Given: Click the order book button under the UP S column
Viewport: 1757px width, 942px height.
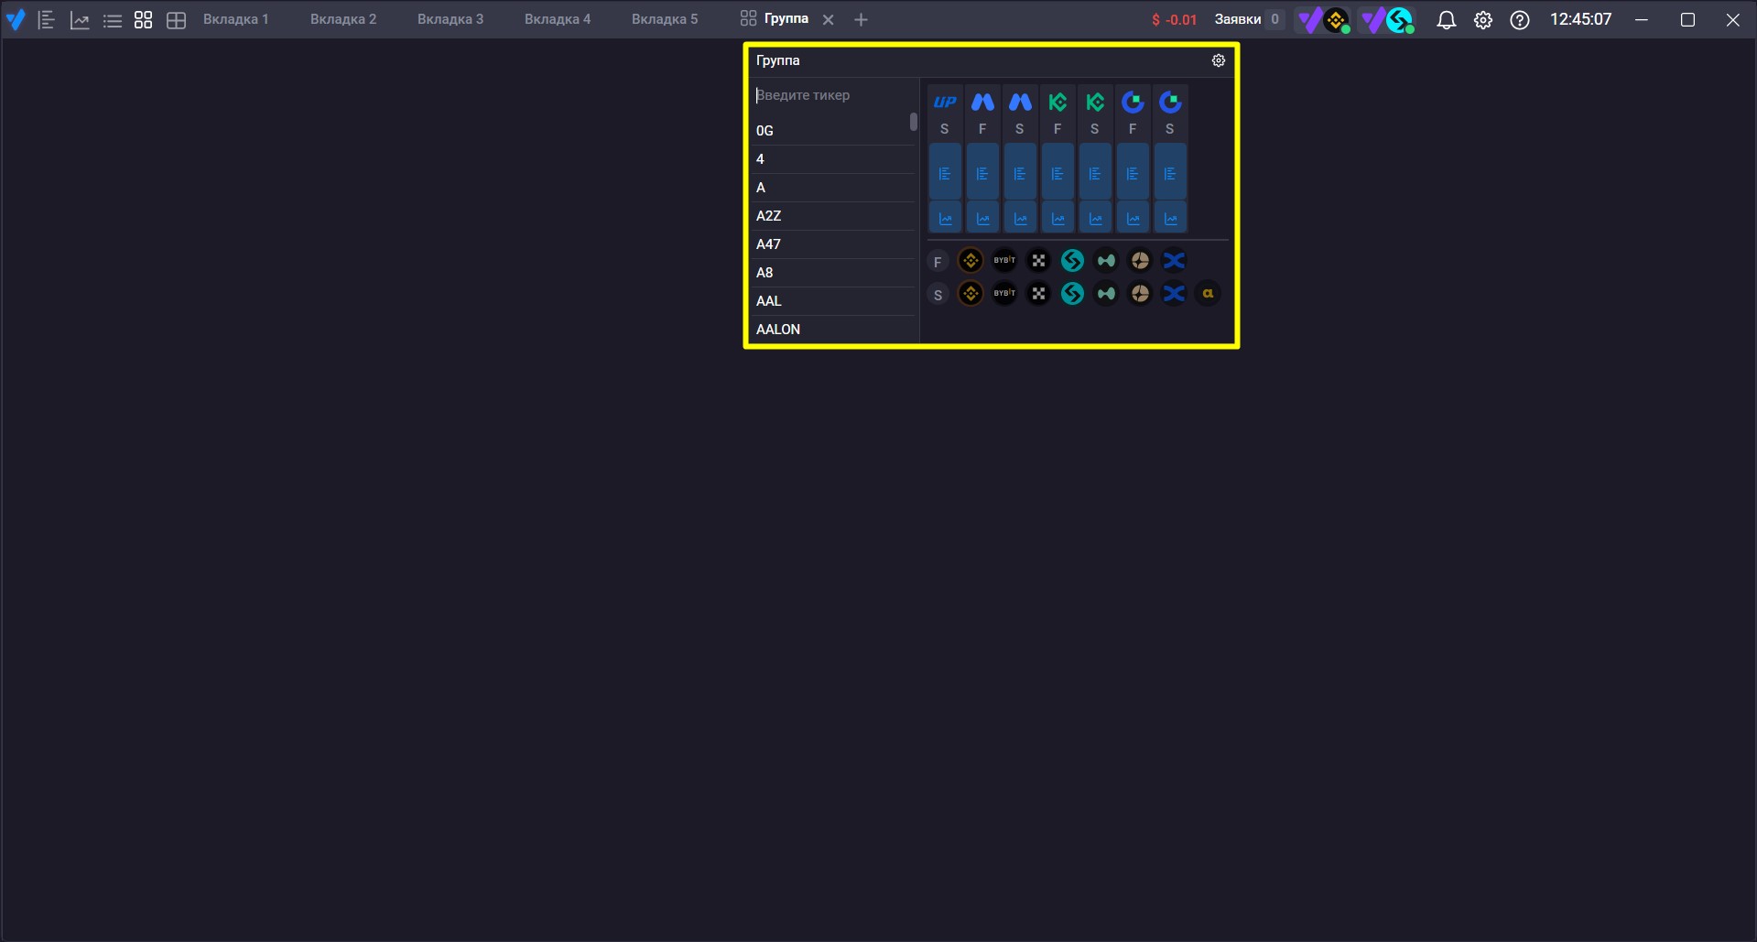Looking at the screenshot, I should (945, 172).
